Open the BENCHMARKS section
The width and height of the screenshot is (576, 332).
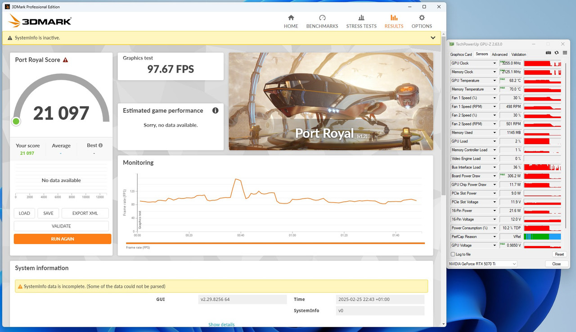point(322,21)
